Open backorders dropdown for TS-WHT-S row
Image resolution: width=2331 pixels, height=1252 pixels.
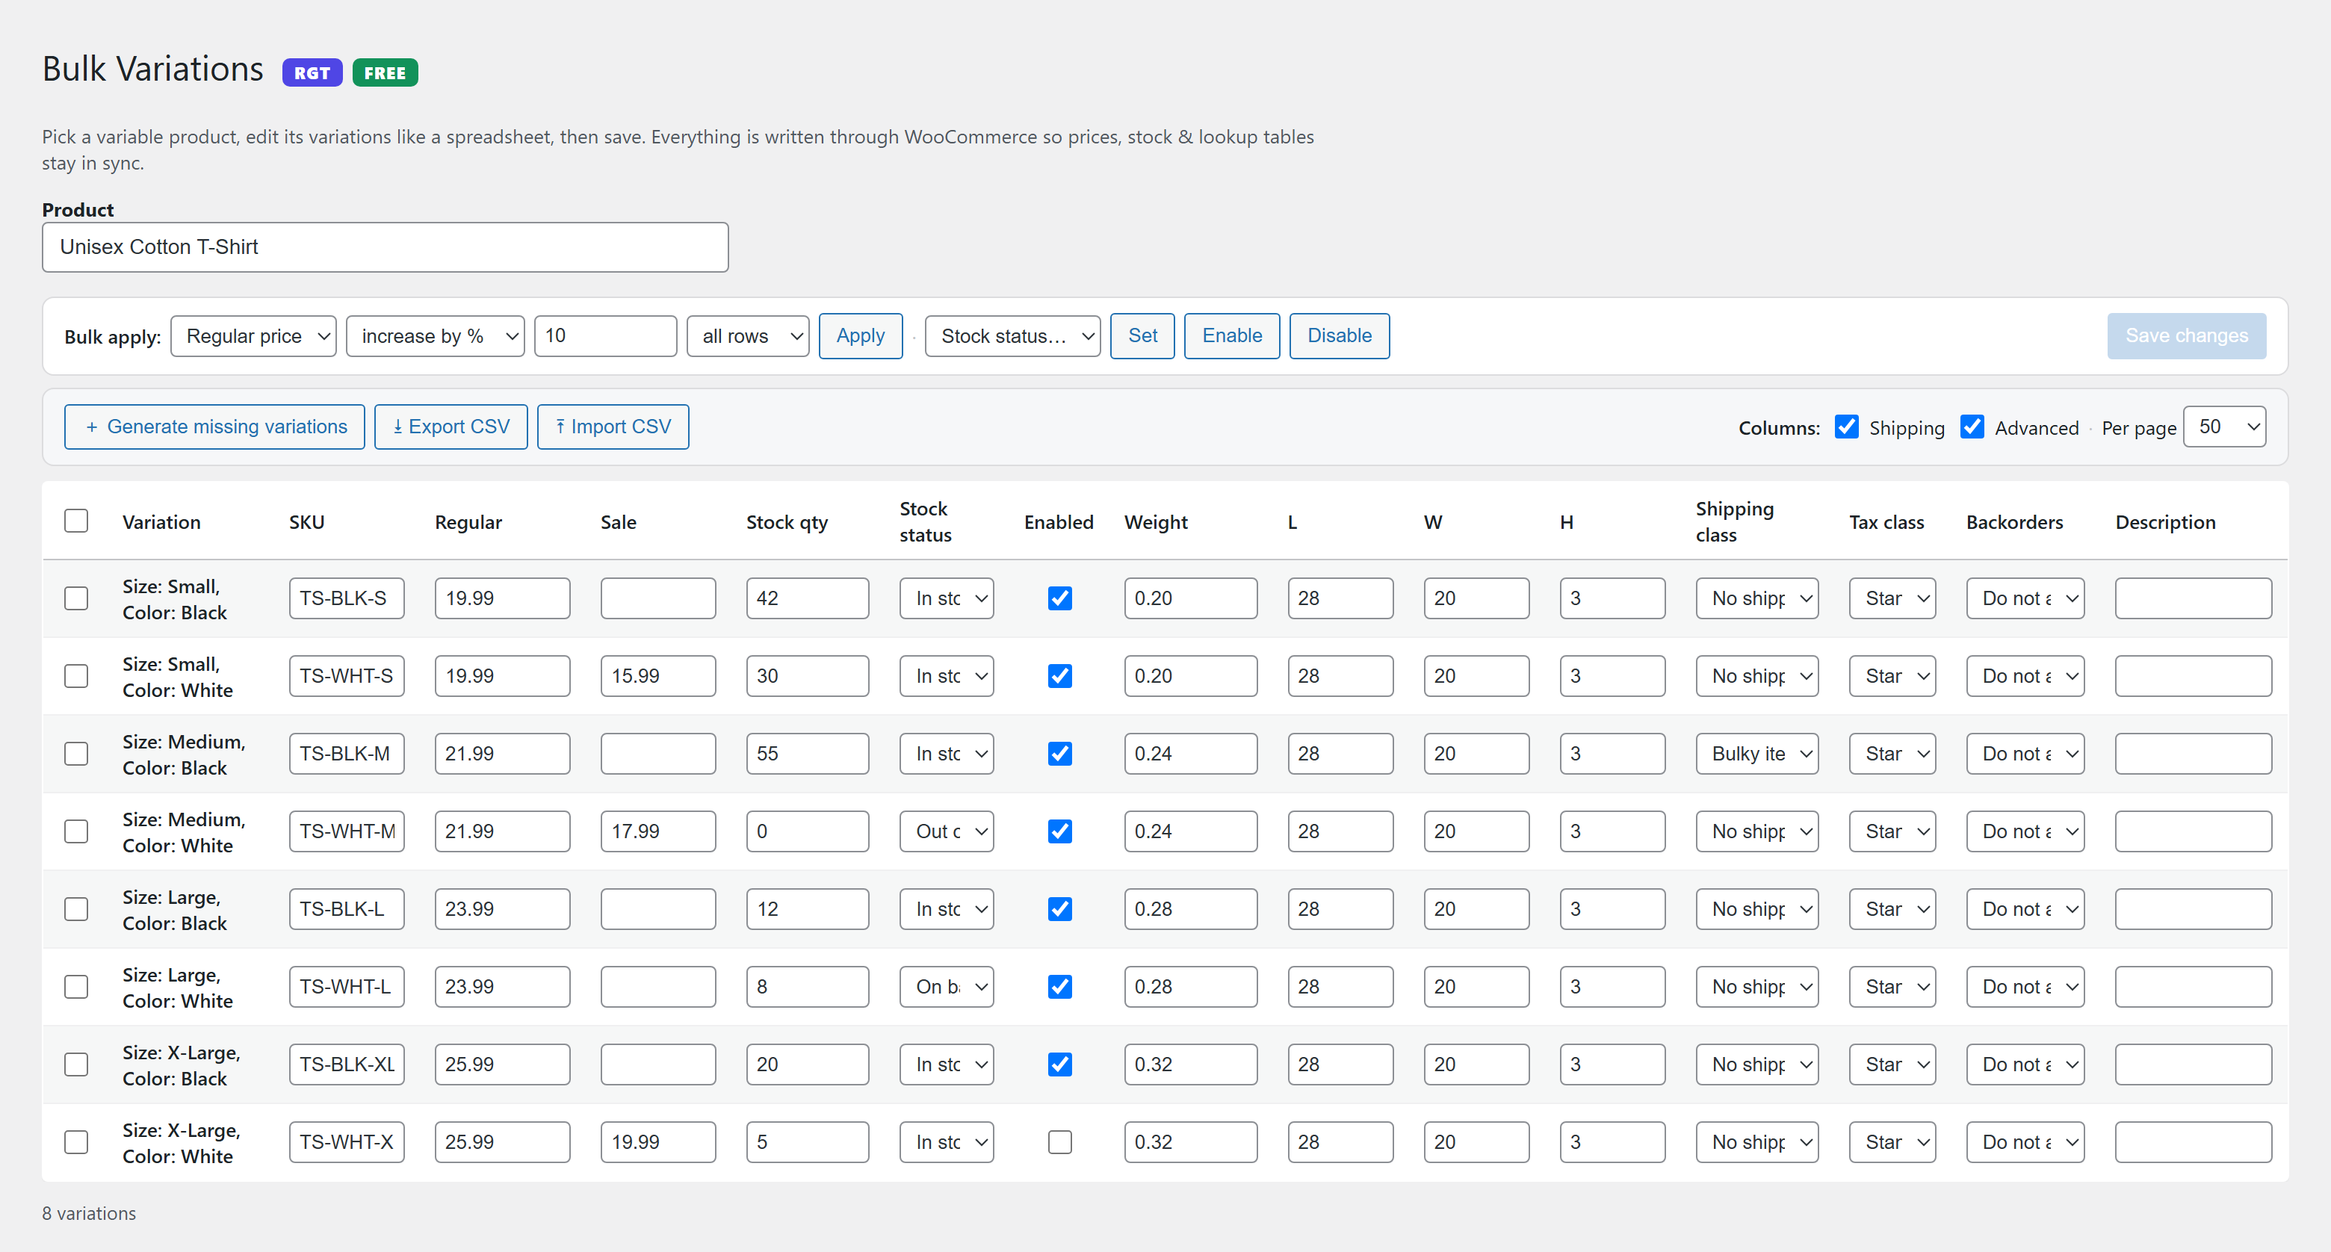coord(2025,677)
